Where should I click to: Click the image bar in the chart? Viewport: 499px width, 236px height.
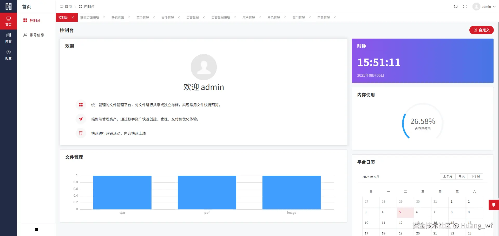(x=292, y=192)
